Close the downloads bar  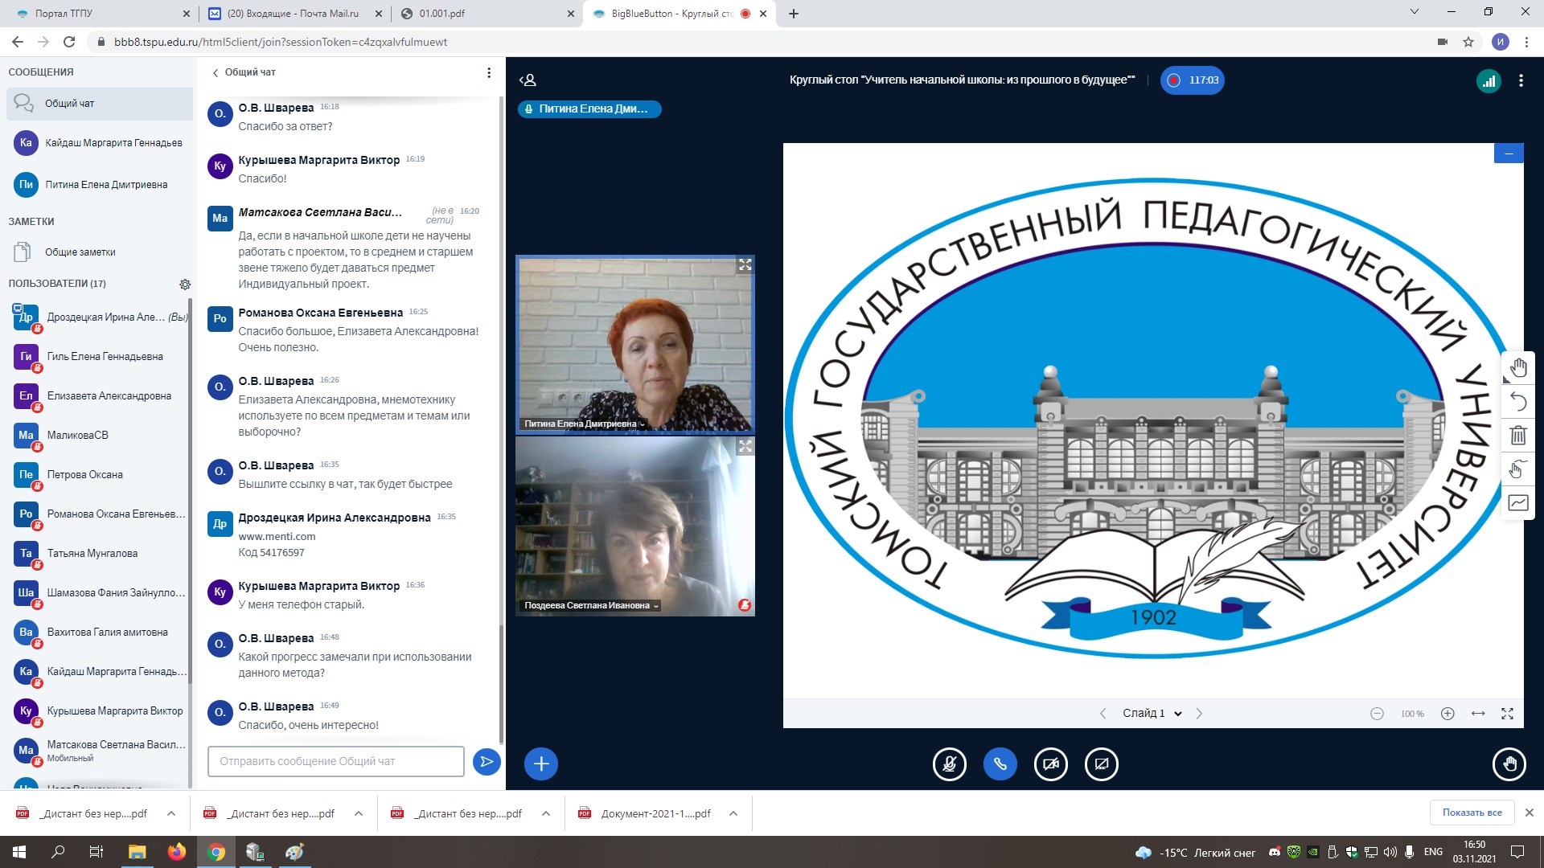tap(1530, 813)
